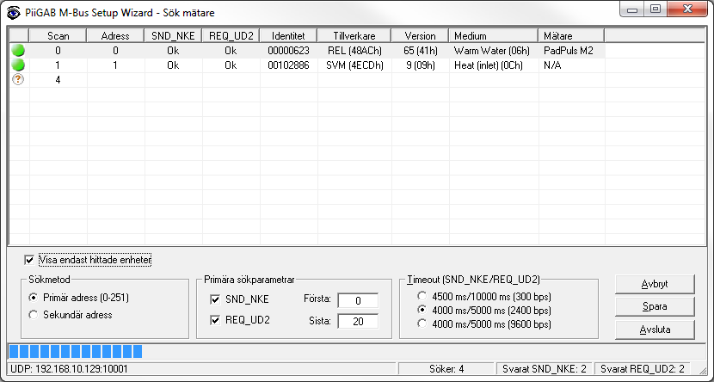This screenshot has width=714, height=382.
Task: Click the Spara button
Action: click(655, 306)
